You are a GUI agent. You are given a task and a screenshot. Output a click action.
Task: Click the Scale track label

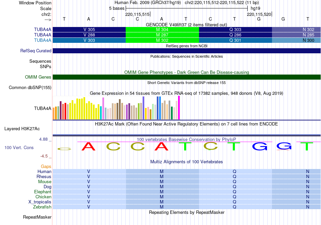point(46,8)
